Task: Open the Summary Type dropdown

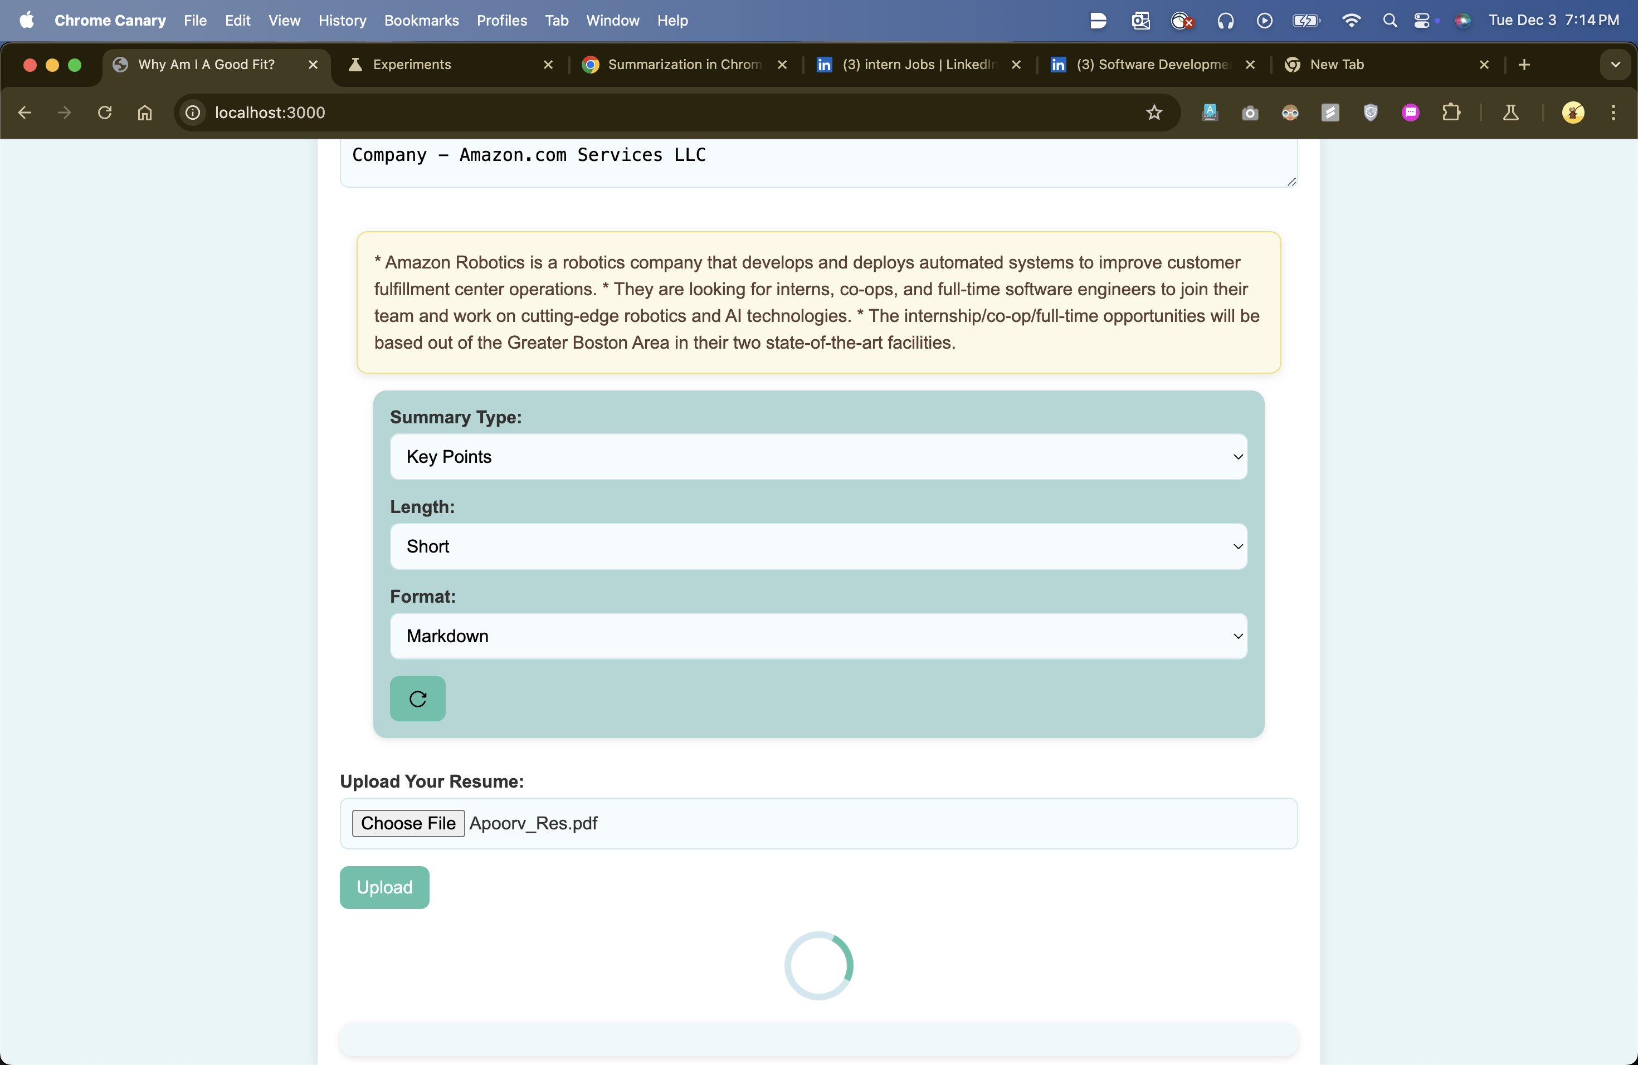Action: tap(818, 457)
